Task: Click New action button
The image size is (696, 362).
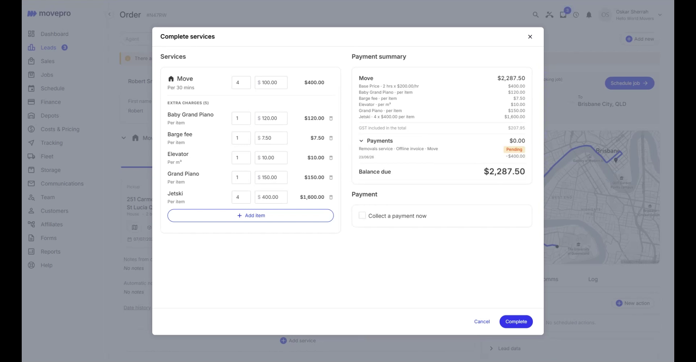Action: pos(633,303)
